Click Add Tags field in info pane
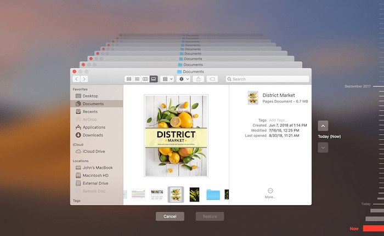 coord(278,120)
